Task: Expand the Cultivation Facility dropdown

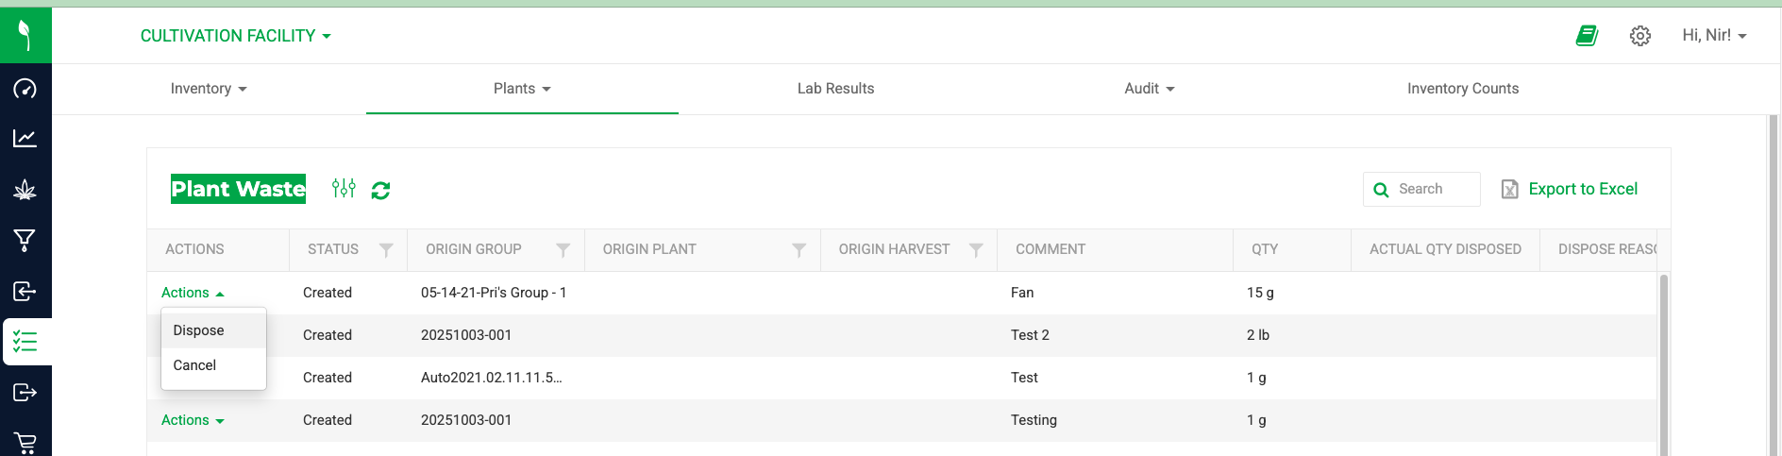Action: pyautogui.click(x=235, y=36)
